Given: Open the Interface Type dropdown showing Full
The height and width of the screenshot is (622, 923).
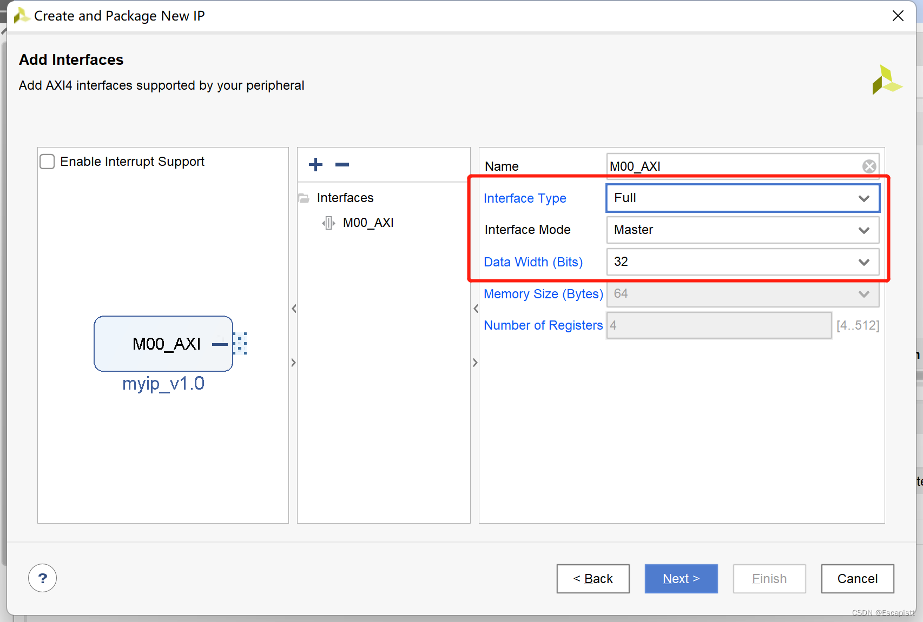Looking at the screenshot, I should (743, 198).
